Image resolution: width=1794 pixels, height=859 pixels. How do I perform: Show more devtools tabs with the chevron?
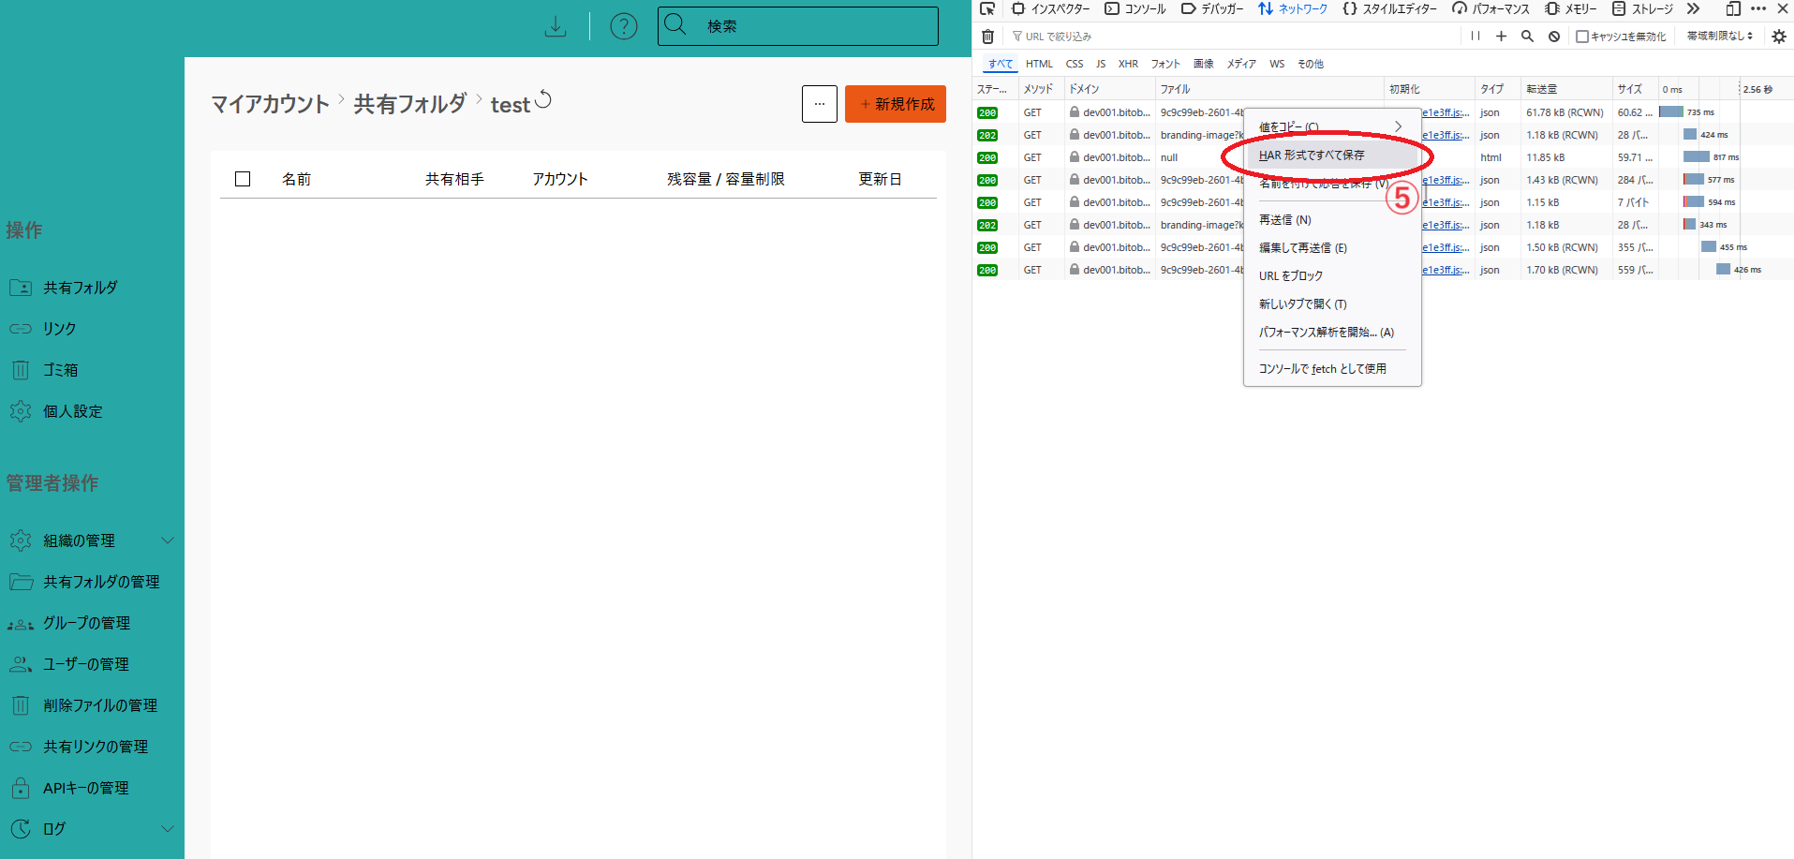tap(1693, 9)
